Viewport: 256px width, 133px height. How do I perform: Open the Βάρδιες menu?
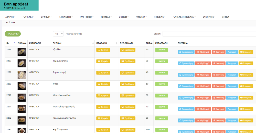124,17
